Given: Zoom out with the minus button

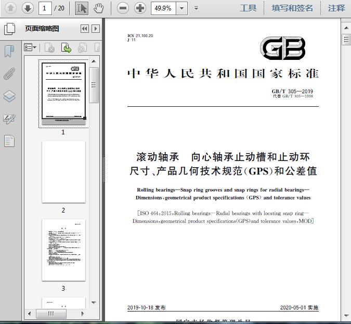Looking at the screenshot, I should tap(123, 8).
